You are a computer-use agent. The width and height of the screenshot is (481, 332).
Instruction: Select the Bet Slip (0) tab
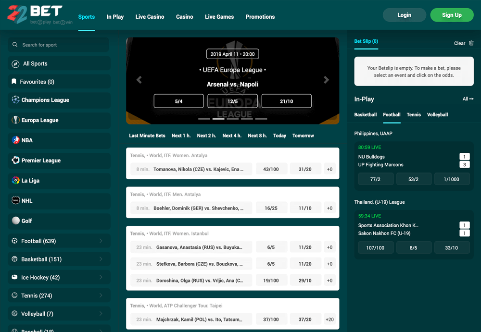[366, 41]
